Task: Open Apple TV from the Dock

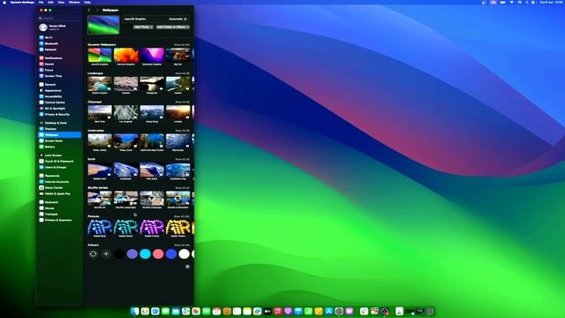Action: pos(267,311)
